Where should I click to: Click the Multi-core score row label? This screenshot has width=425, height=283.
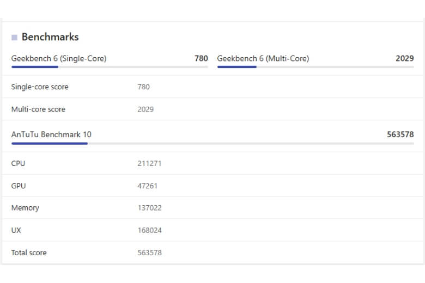(x=38, y=109)
